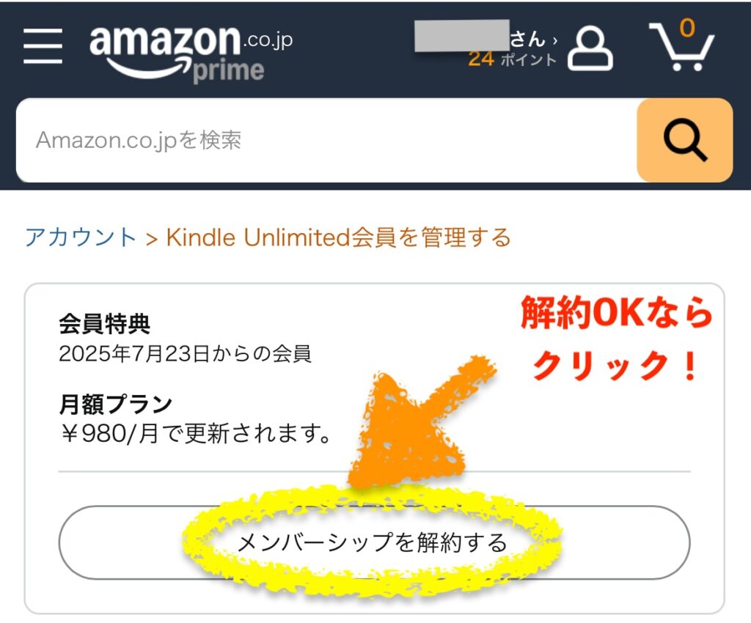Click the greyed-out account name
The image size is (751, 623).
point(462,35)
